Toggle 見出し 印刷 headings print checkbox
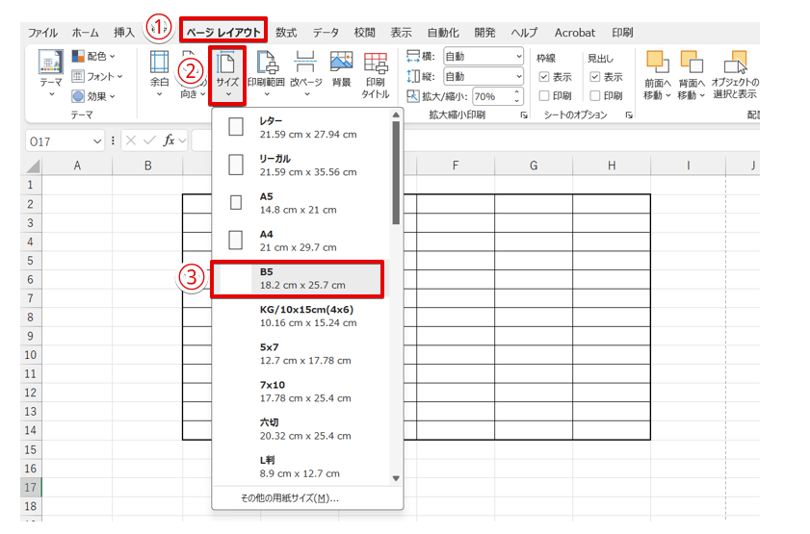The height and width of the screenshot is (534, 810). [x=595, y=95]
